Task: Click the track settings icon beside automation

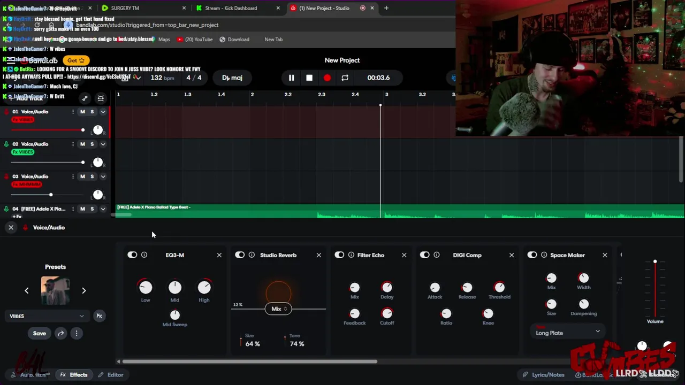Action: coord(101,98)
